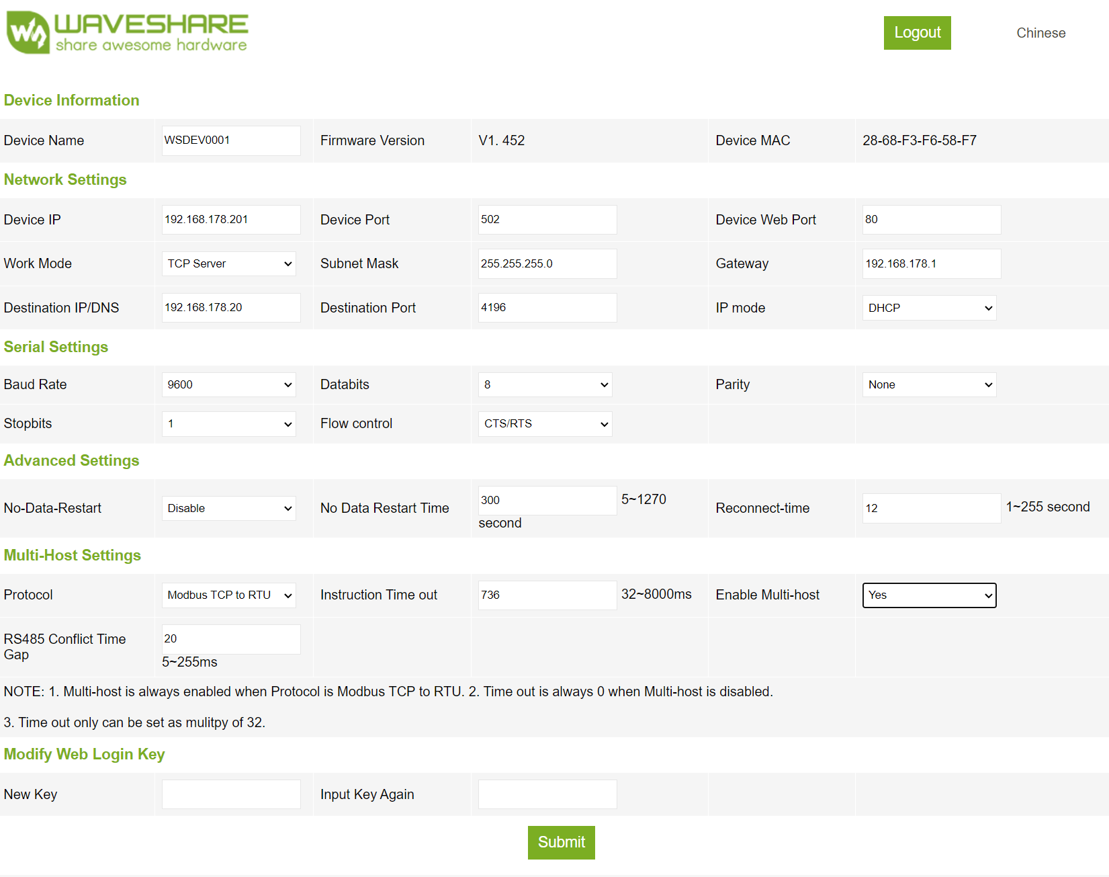Select the Instruction Time out field
The image size is (1109, 877).
(547, 595)
